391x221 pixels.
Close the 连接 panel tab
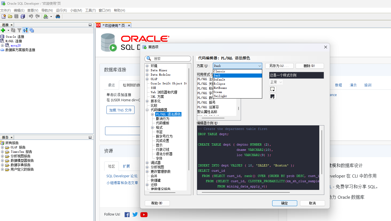tap(12, 25)
